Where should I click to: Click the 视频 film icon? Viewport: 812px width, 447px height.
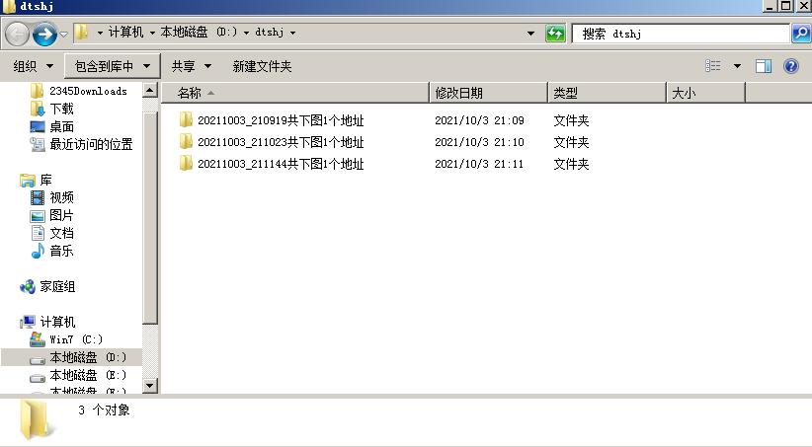[38, 197]
